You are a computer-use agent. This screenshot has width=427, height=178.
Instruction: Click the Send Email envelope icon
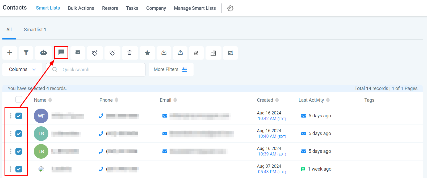click(x=78, y=52)
